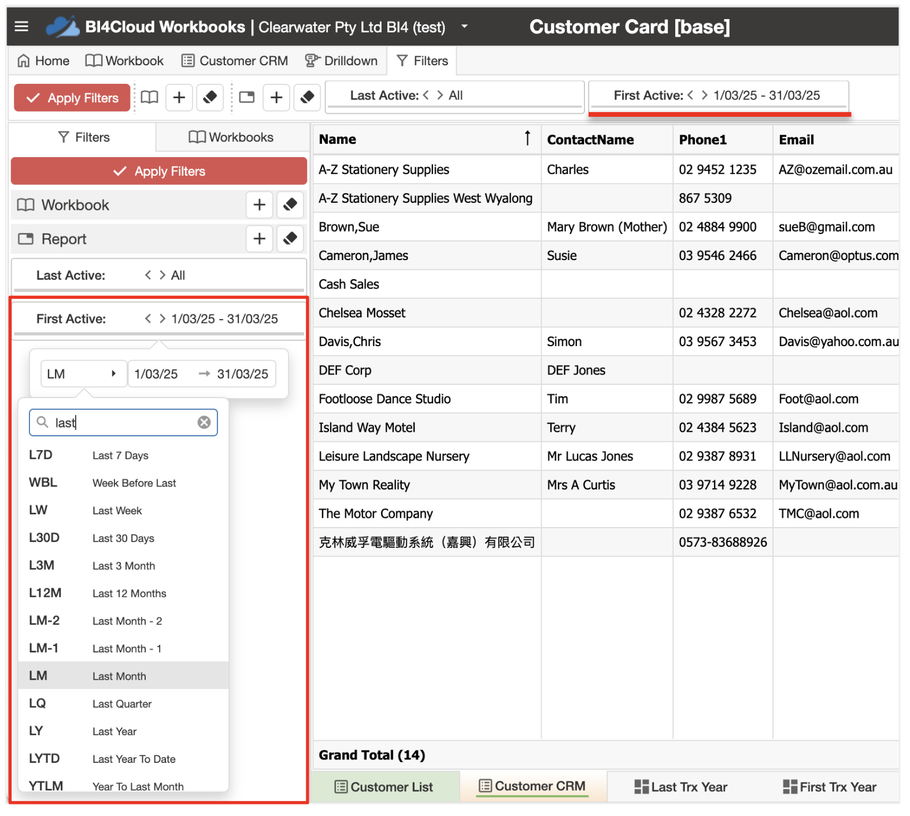910x816 pixels.
Task: Click the report window icon in toolbar
Action: pyautogui.click(x=247, y=97)
